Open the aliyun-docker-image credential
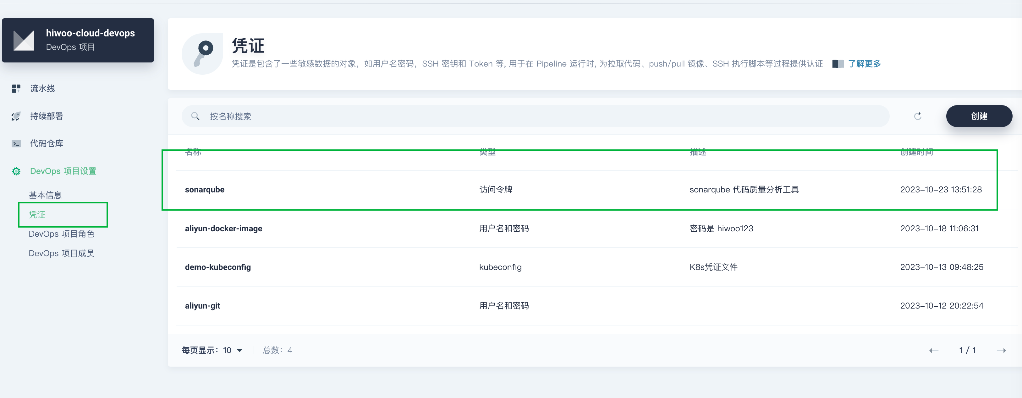 [223, 228]
